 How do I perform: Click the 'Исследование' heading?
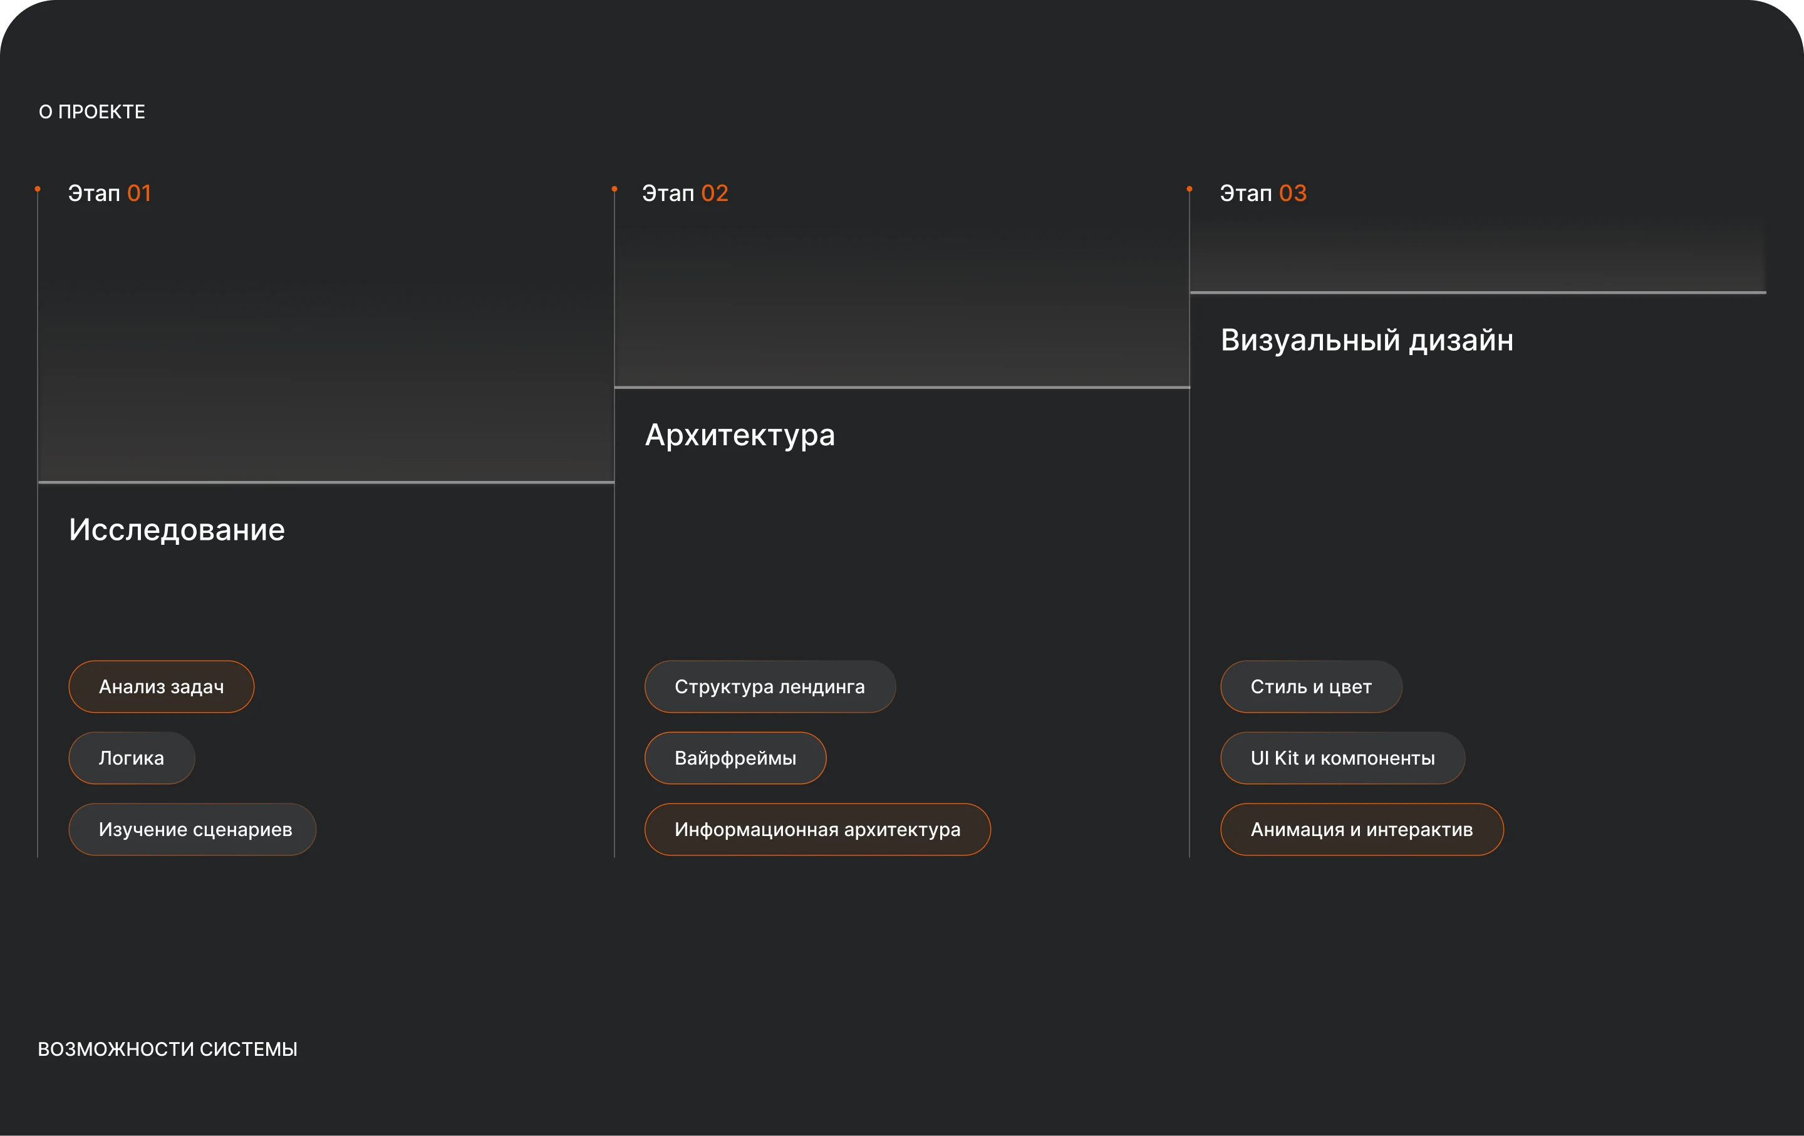[x=177, y=530]
